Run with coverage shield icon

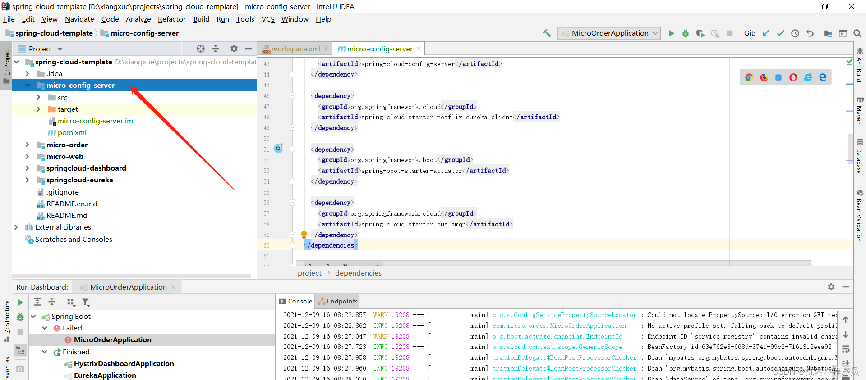point(700,33)
